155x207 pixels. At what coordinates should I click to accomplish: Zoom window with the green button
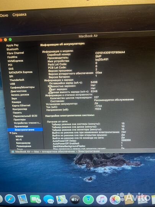10,39
